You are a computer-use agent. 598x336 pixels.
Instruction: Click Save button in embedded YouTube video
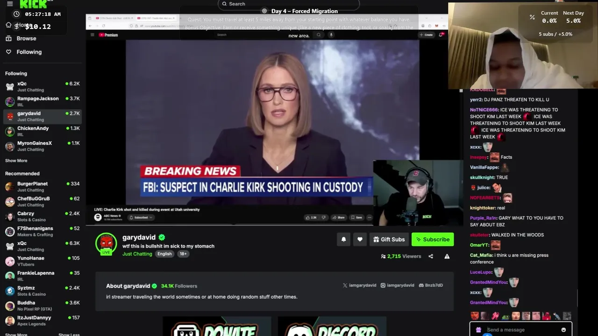point(356,217)
